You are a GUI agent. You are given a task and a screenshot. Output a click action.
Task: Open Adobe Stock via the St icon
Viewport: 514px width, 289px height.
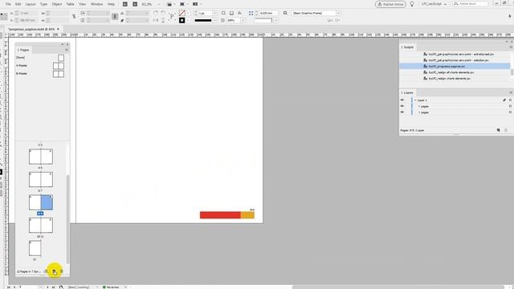[x=135, y=4]
